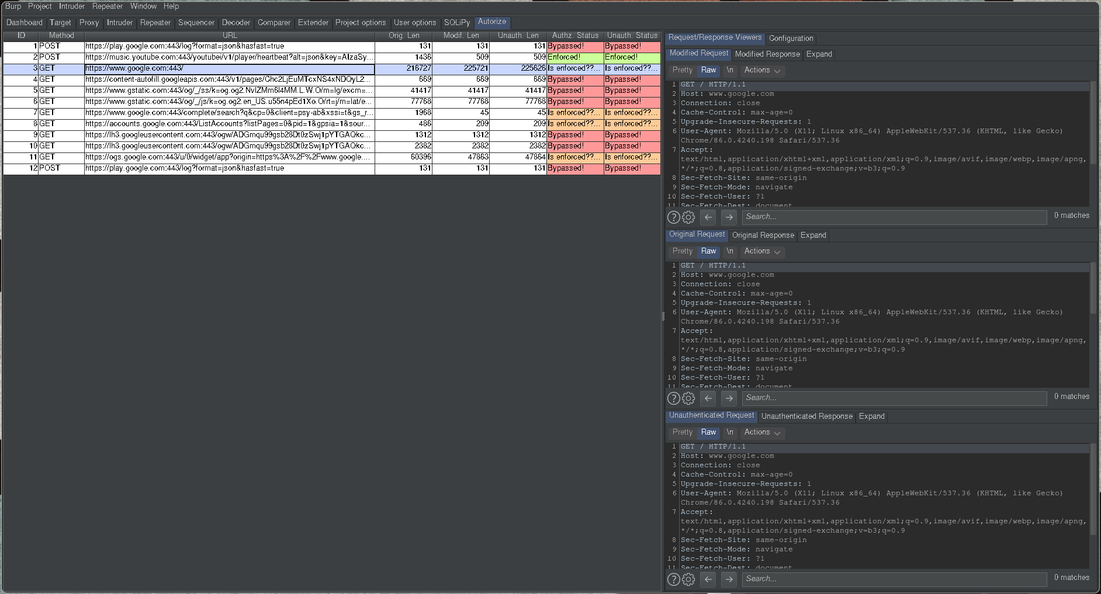The height and width of the screenshot is (594, 1101).
Task: Click the help icon in Unauthenticated Request viewer
Action: [673, 579]
